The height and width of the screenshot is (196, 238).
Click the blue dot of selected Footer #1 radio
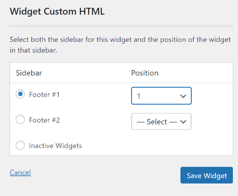(x=20, y=94)
